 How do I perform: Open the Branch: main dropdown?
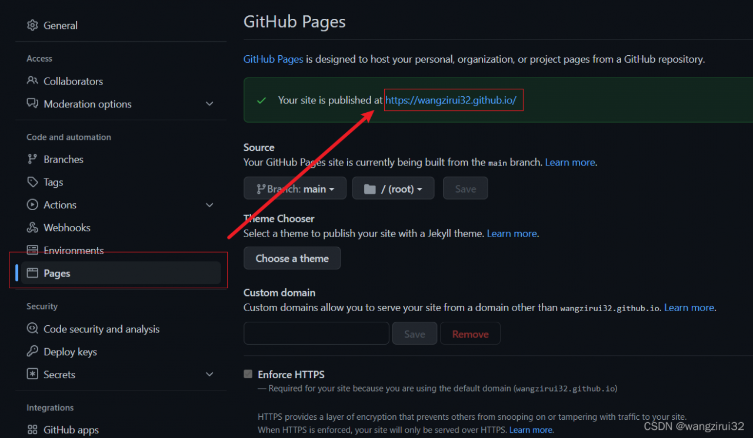pos(294,188)
